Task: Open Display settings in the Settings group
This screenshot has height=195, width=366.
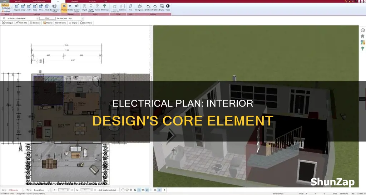Action: click(162, 7)
